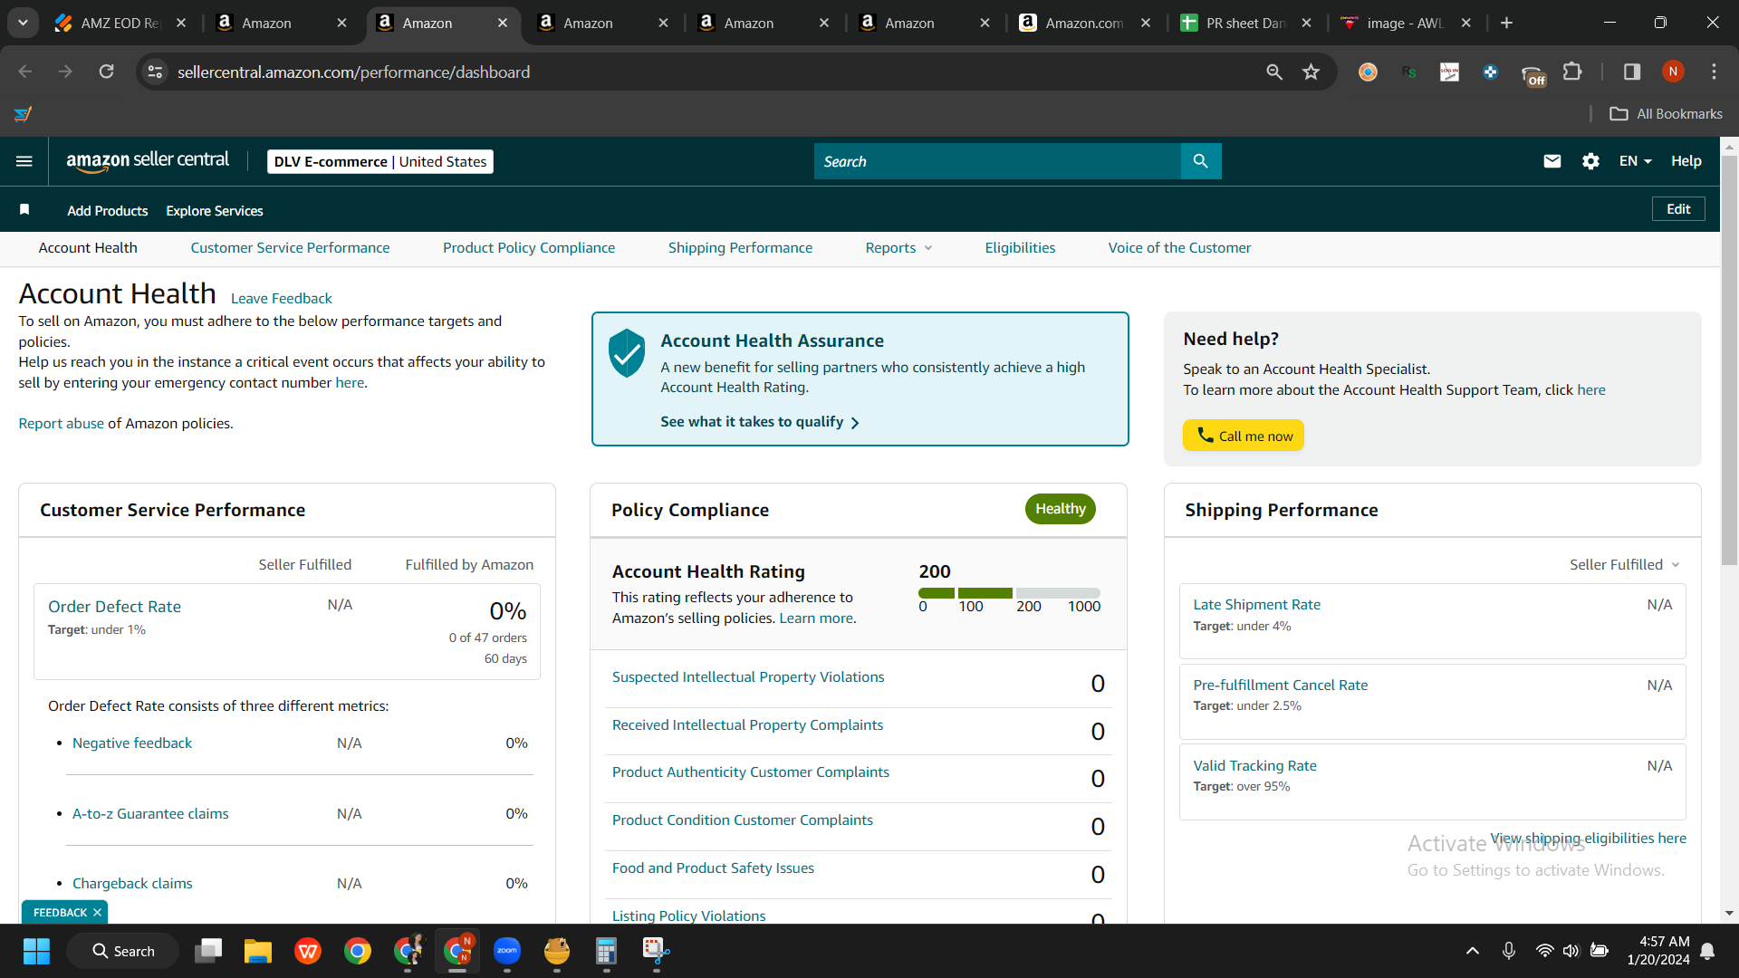Open the Voice of the Customer tab

pyautogui.click(x=1179, y=248)
